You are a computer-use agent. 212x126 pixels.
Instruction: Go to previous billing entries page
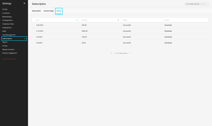click(111, 53)
